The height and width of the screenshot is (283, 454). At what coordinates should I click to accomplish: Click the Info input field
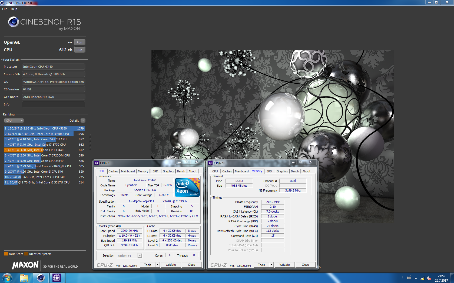pos(54,104)
